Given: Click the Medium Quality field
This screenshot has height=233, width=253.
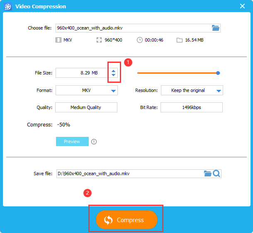Looking at the screenshot, I should pyautogui.click(x=86, y=107).
